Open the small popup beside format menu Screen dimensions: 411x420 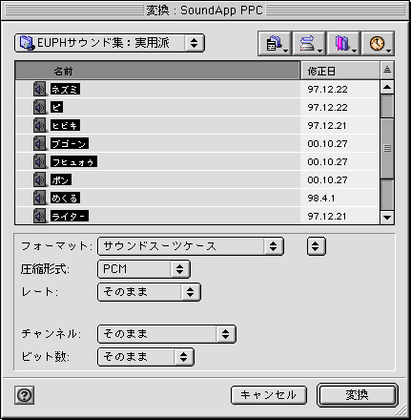coord(317,246)
